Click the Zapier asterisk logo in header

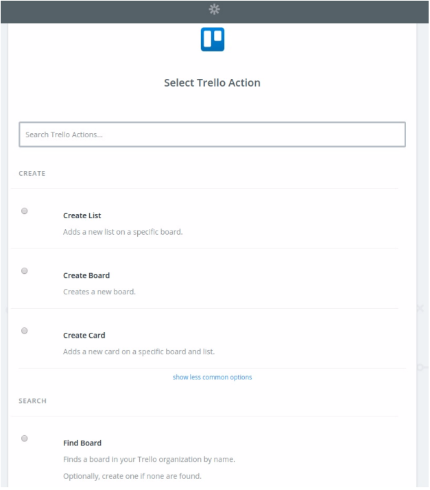[x=214, y=10]
